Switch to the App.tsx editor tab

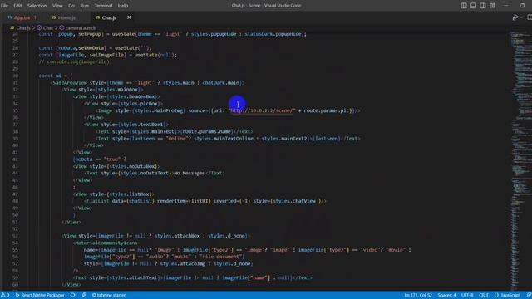(22, 17)
